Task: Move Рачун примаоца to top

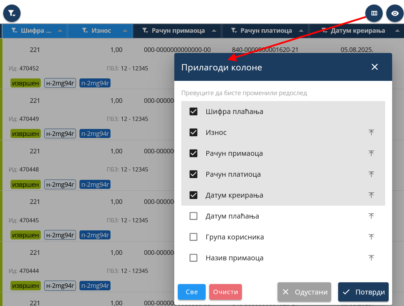Action: 371,153
